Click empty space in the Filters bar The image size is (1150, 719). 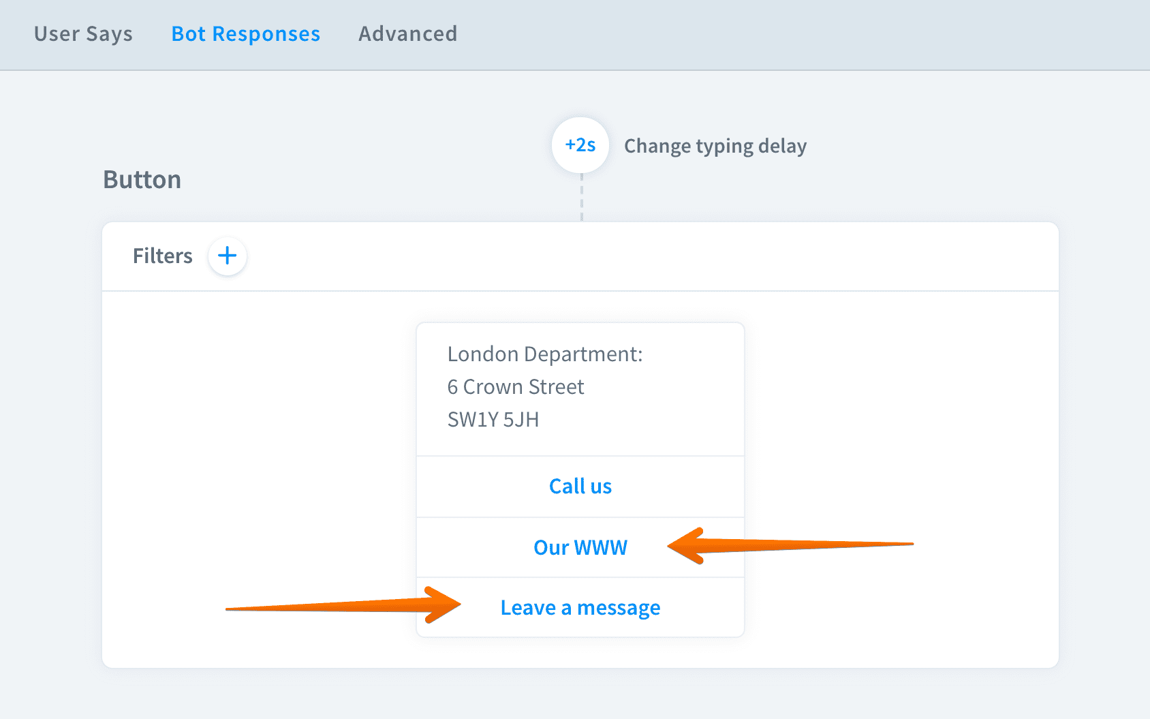tap(613, 256)
